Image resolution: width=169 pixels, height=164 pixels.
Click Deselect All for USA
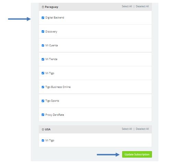[142, 129]
